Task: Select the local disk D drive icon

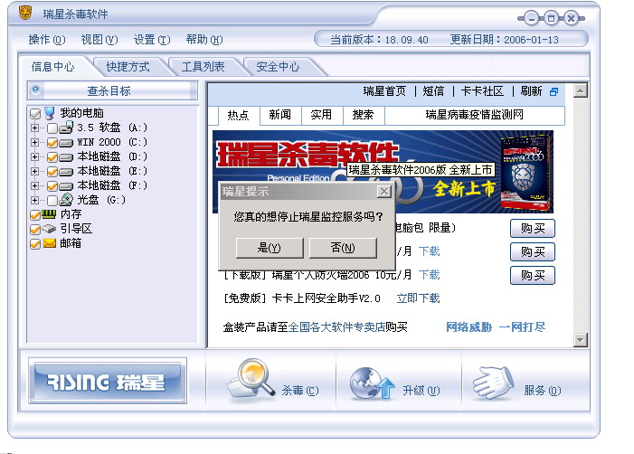Action: point(66,157)
